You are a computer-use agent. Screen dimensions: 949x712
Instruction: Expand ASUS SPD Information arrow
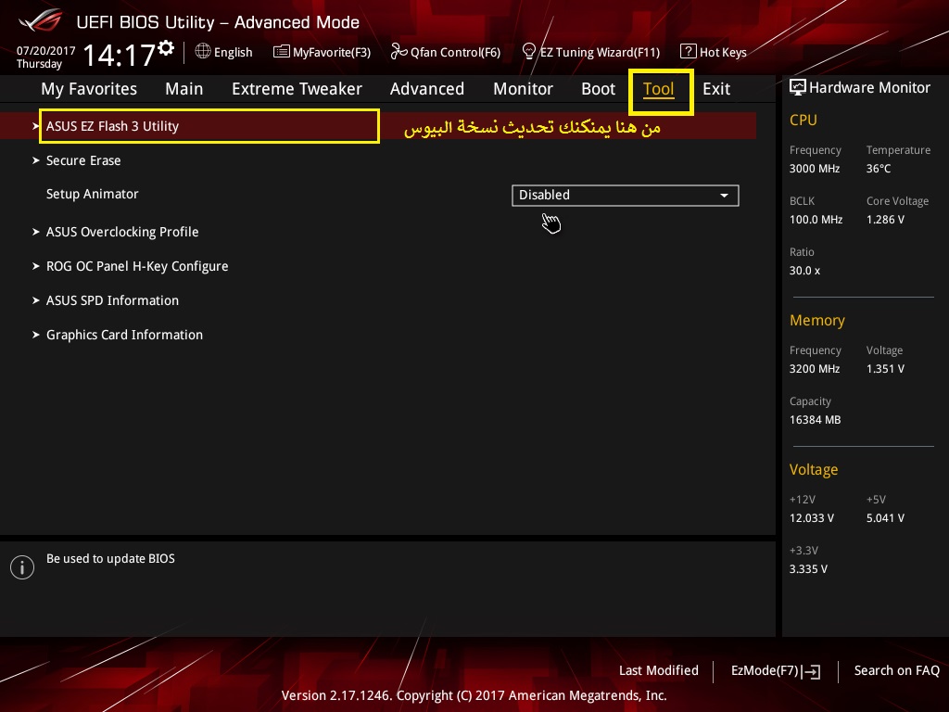point(36,300)
